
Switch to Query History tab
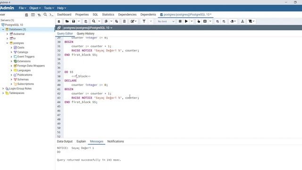(85, 34)
